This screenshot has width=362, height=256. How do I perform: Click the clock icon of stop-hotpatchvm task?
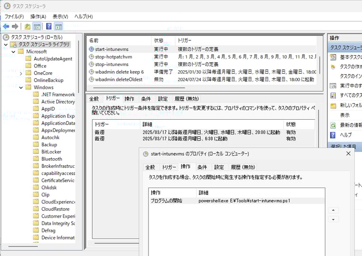pyautogui.click(x=91, y=57)
